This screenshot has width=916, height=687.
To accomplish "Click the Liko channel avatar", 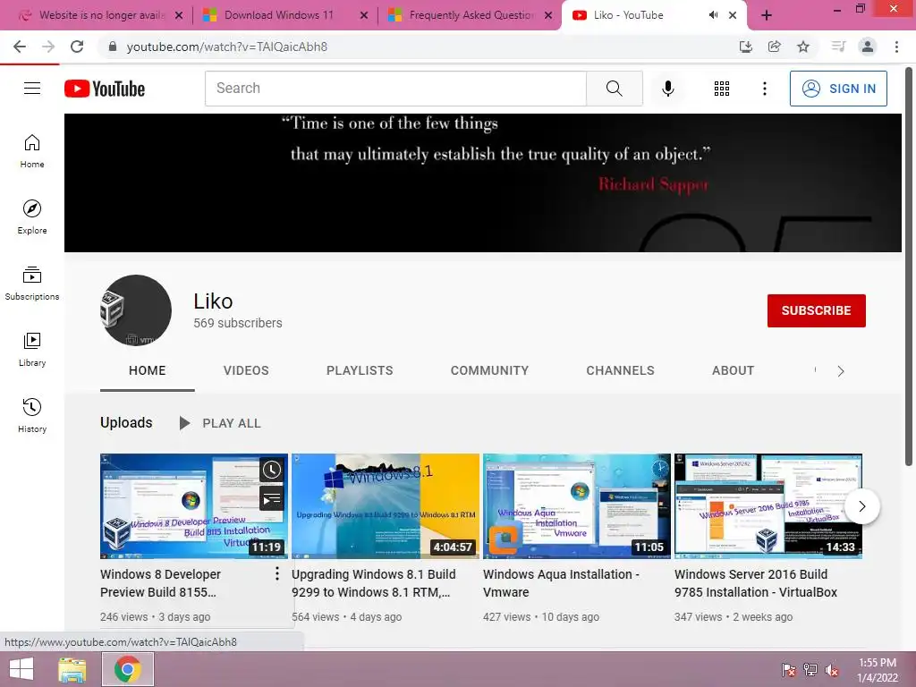I will [x=136, y=310].
